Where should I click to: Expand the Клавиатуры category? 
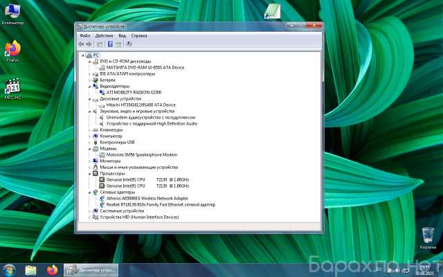click(x=89, y=130)
